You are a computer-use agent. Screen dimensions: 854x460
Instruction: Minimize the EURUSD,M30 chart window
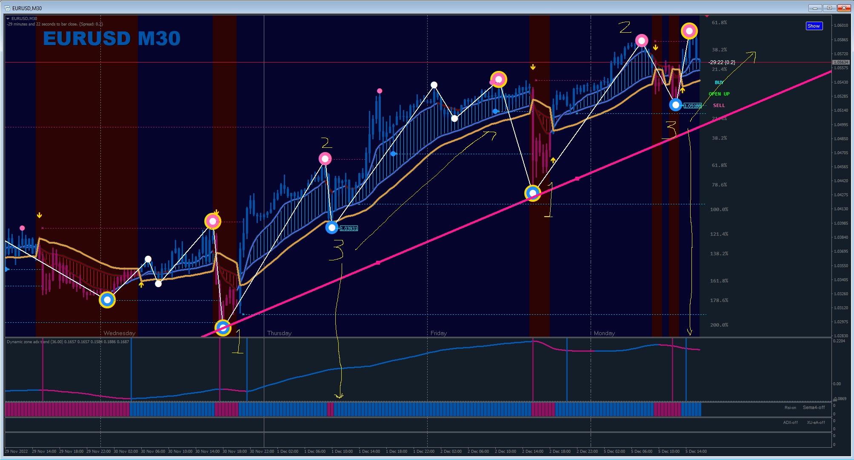(815, 8)
